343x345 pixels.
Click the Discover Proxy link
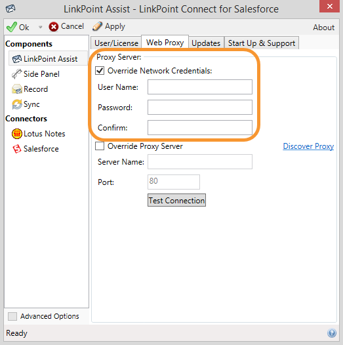(308, 146)
